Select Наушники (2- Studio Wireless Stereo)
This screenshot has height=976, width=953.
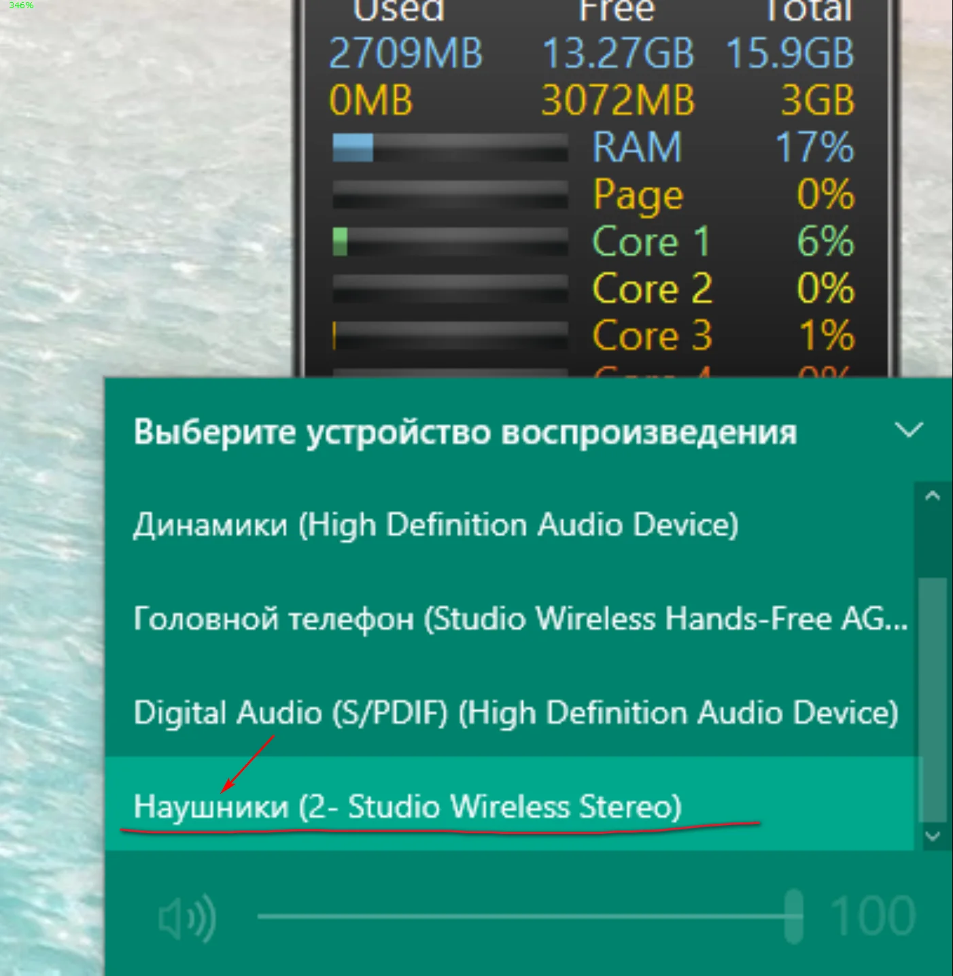(510, 804)
